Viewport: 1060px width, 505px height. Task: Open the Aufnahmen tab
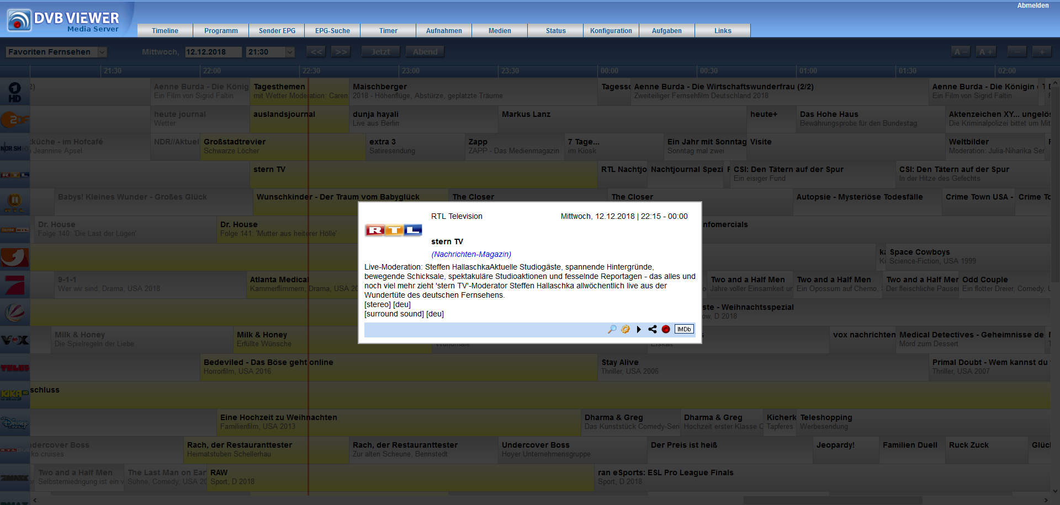tap(444, 30)
